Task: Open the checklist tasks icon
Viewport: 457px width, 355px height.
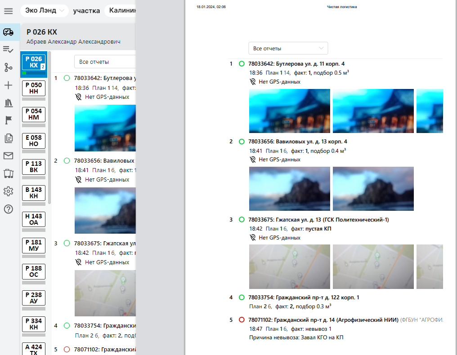Action: tap(8, 49)
